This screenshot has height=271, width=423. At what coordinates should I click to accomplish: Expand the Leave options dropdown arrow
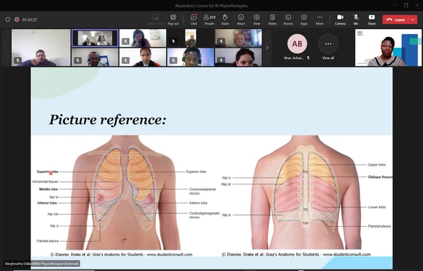click(413, 20)
